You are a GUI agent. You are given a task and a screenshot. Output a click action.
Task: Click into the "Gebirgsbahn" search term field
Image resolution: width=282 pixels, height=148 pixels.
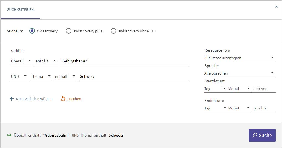[x=124, y=61]
